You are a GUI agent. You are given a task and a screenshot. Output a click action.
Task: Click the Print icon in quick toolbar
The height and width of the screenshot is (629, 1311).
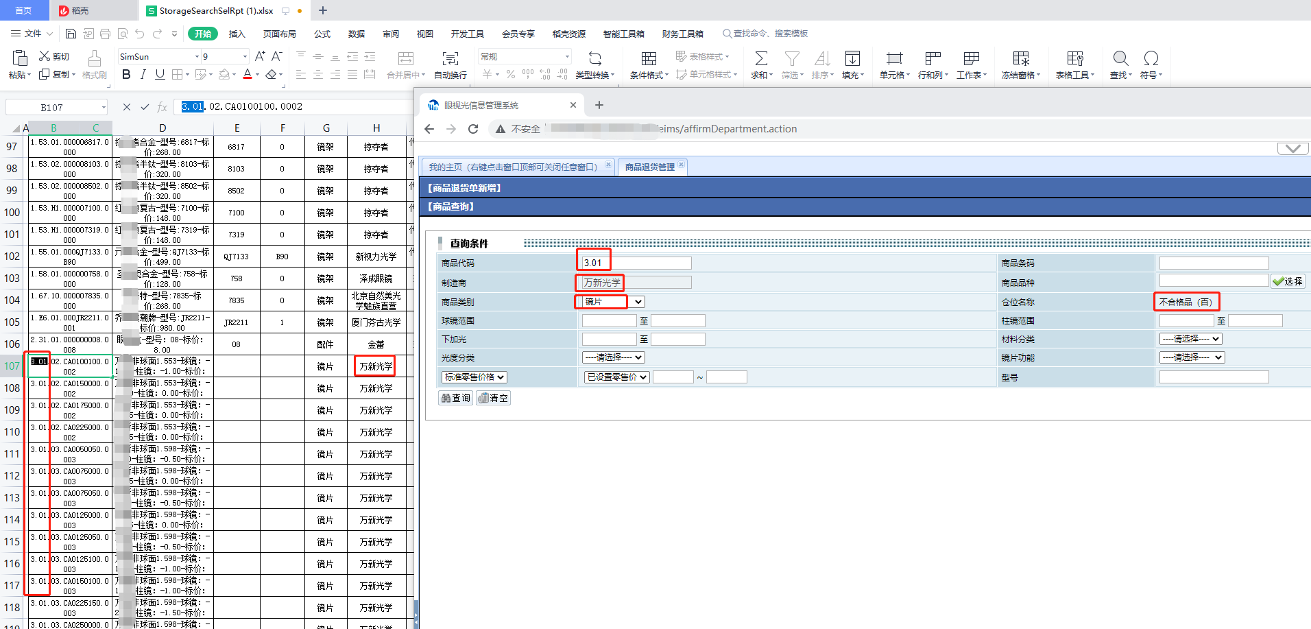(x=105, y=34)
